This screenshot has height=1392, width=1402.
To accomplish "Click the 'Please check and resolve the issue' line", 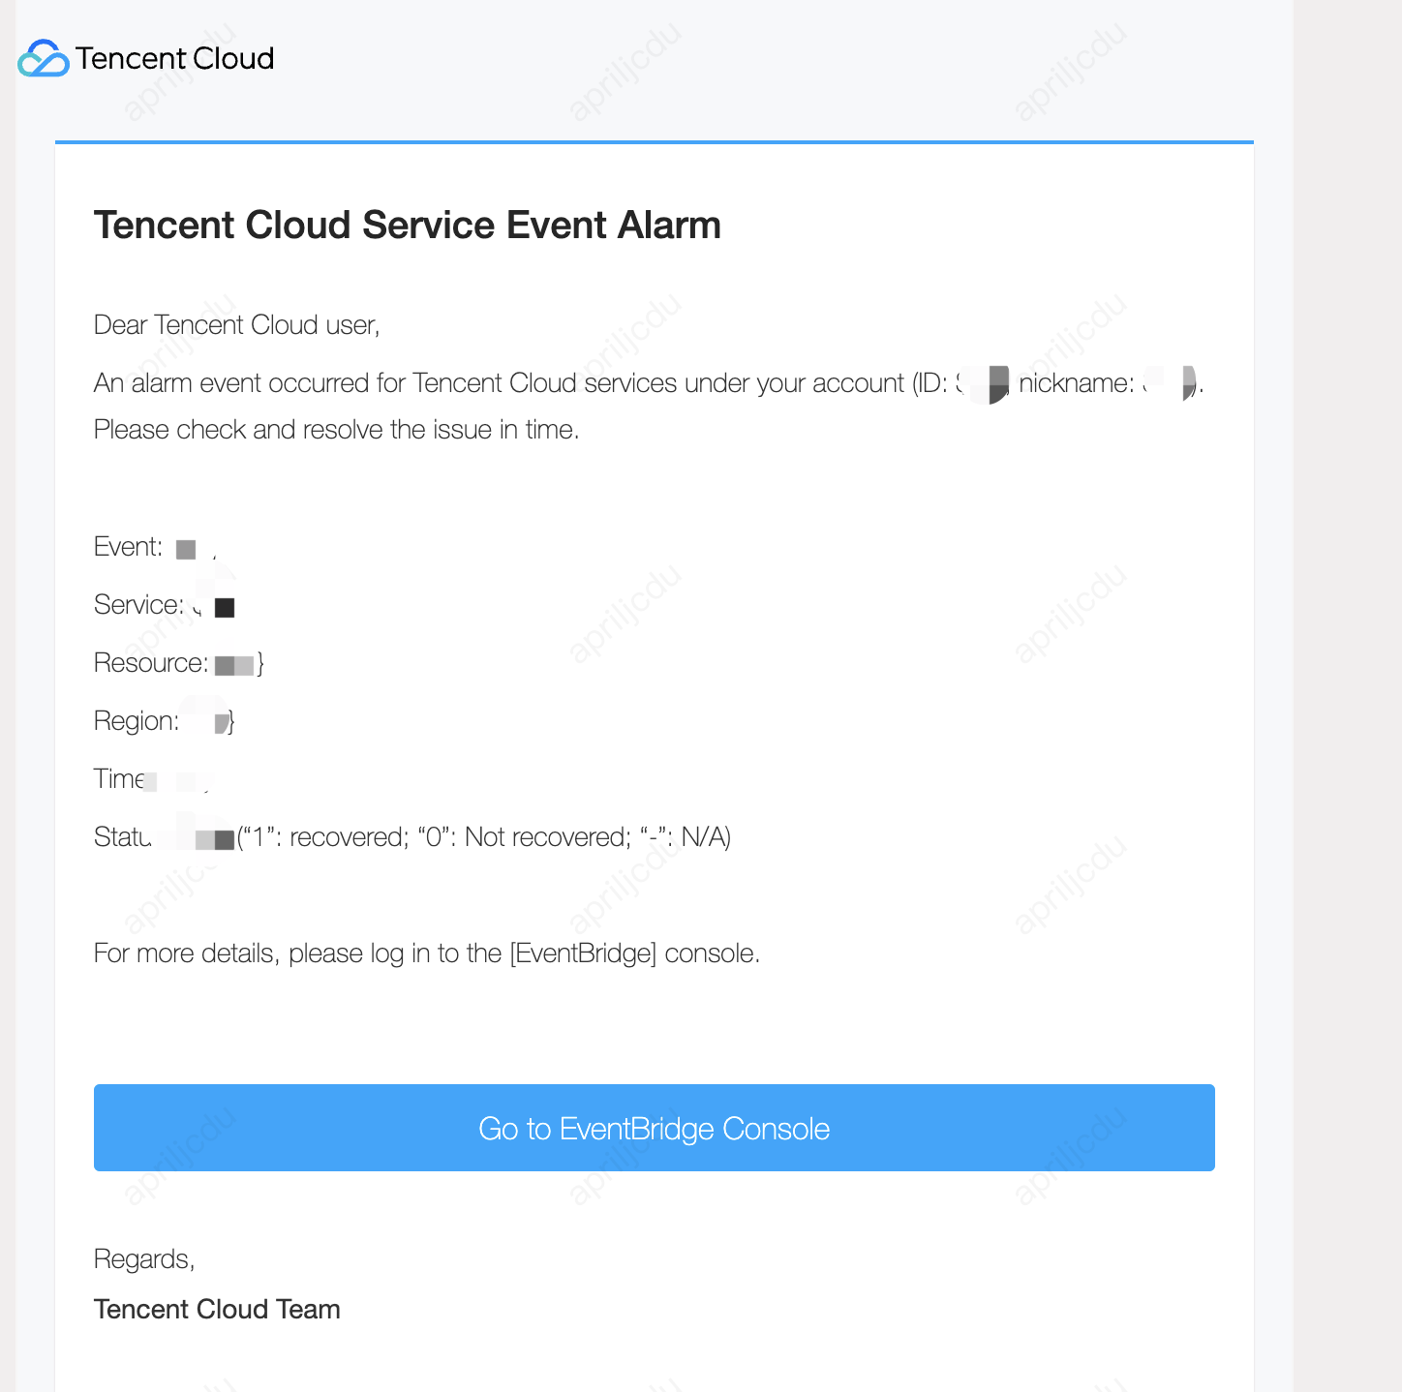I will click(337, 430).
